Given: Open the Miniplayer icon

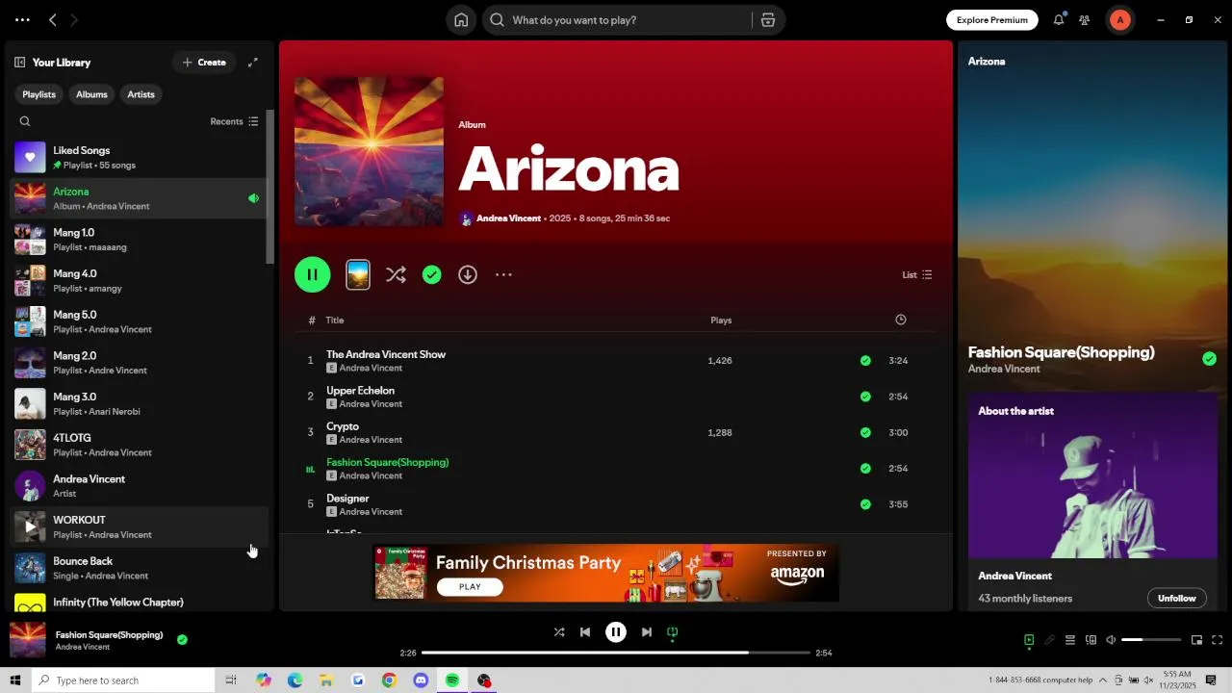Looking at the screenshot, I should tap(1197, 640).
